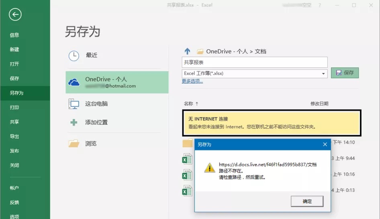Click the back arrow circle icon
This screenshot has height=219, width=380.
coord(15,14)
